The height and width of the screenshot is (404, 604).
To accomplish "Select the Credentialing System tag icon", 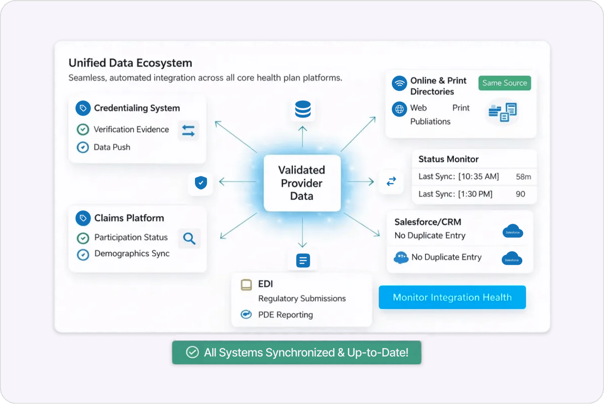I will pyautogui.click(x=83, y=108).
